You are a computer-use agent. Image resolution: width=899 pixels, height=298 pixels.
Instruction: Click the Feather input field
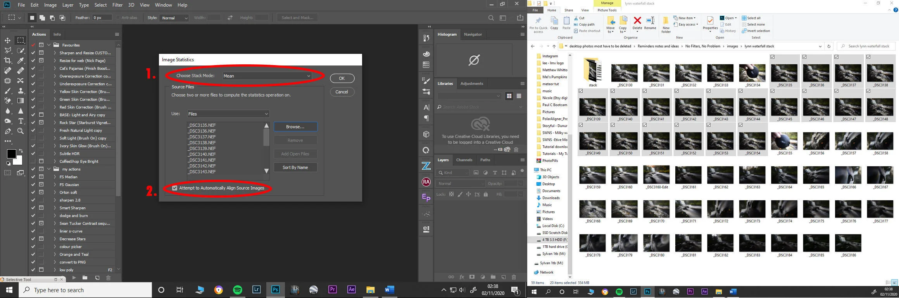click(x=102, y=18)
